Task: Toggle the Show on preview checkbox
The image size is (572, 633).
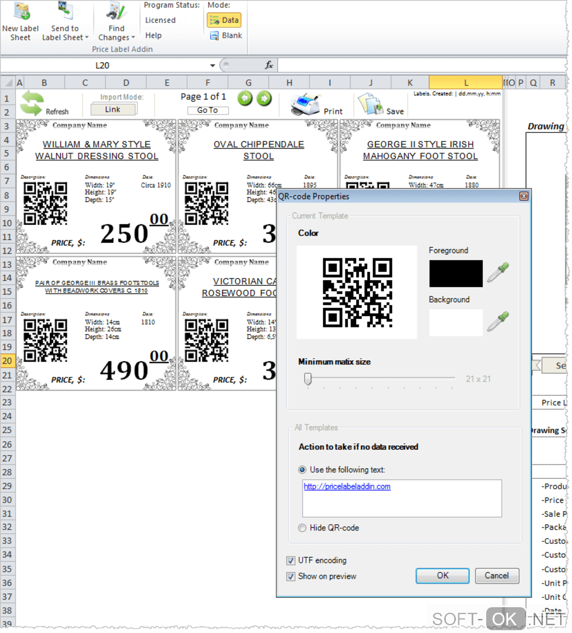Action: [290, 576]
